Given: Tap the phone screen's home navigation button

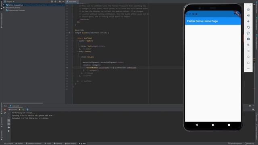Looking at the screenshot, I should (x=213, y=125).
